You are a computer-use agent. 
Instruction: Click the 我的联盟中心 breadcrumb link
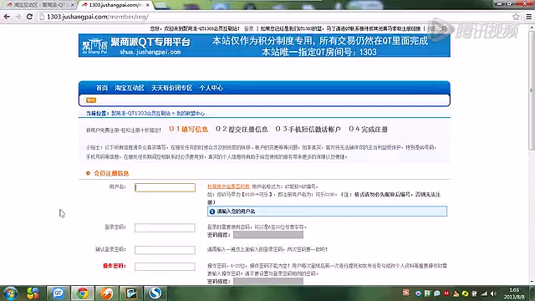[x=191, y=114]
